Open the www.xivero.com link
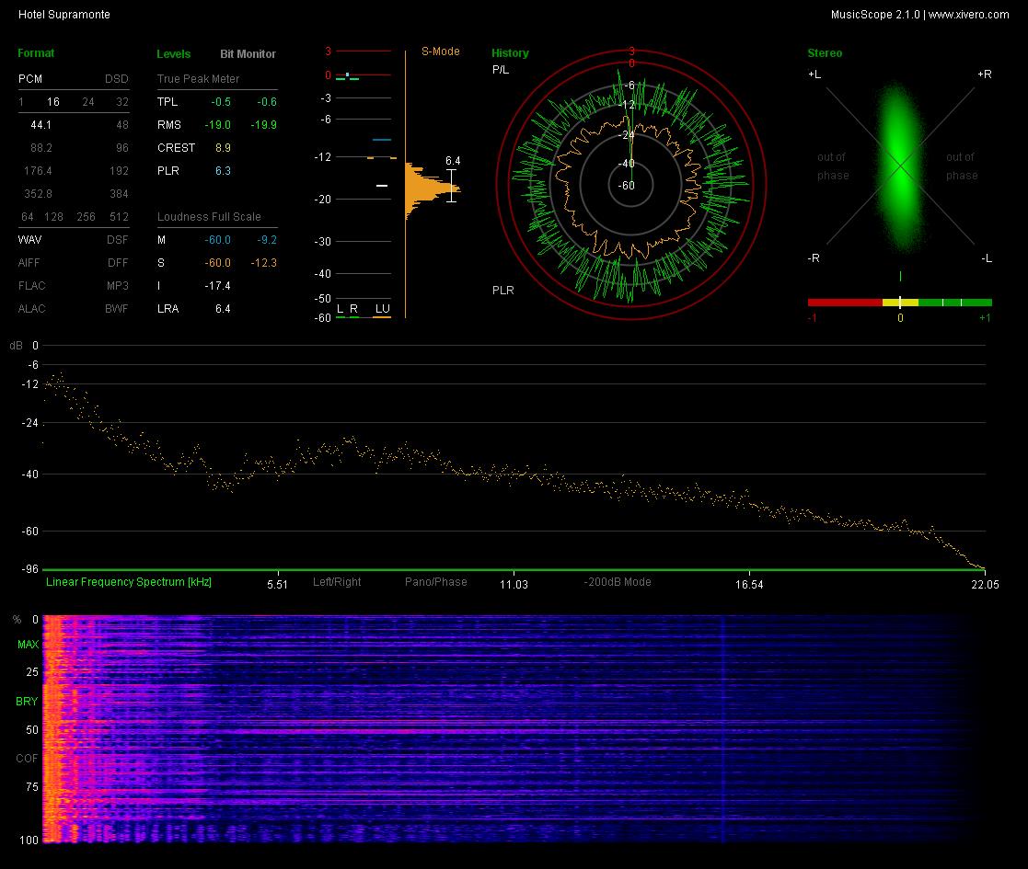Image resolution: width=1028 pixels, height=869 pixels. [x=968, y=15]
